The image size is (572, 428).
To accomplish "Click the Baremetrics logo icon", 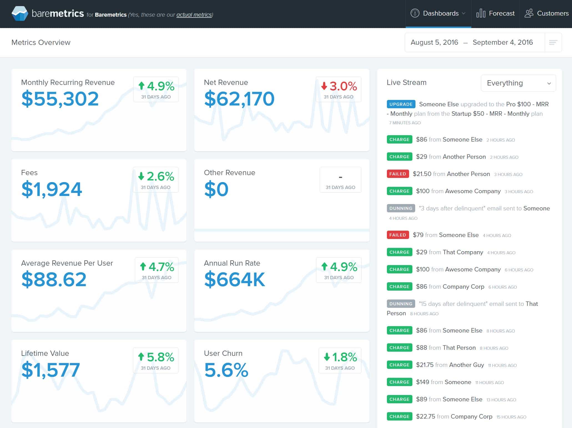I will pyautogui.click(x=20, y=13).
